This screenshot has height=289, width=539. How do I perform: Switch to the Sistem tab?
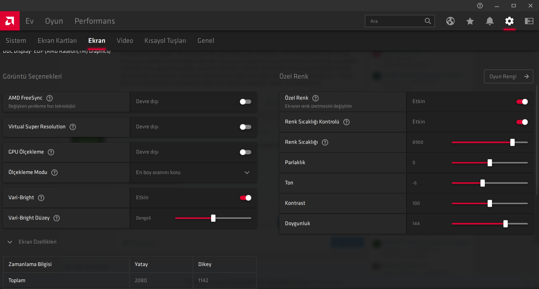coord(16,41)
